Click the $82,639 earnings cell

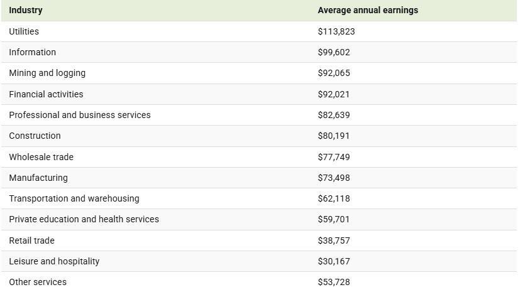click(334, 115)
